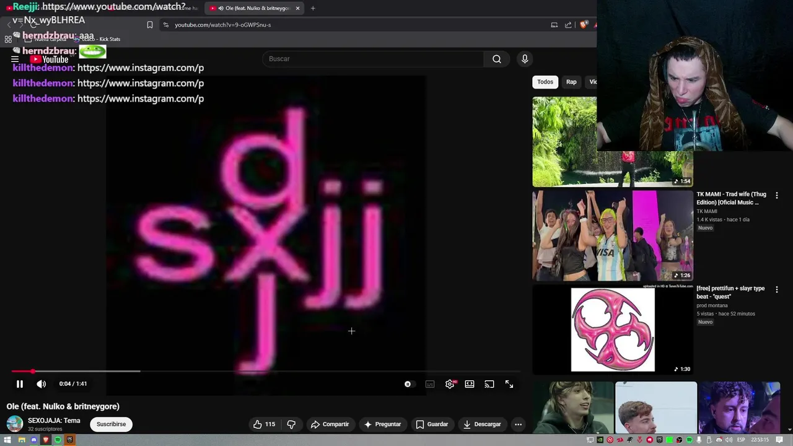Open the player settings gear

pyautogui.click(x=450, y=384)
